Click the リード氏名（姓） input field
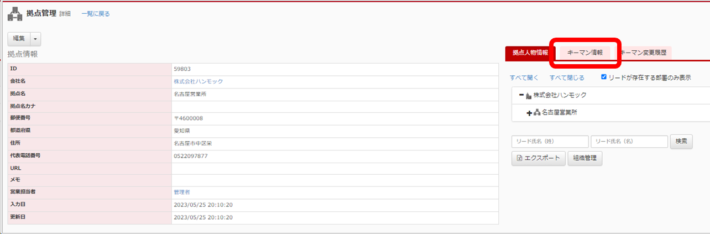 [x=550, y=141]
